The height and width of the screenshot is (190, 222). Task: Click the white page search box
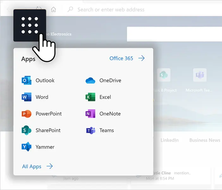coord(174,34)
